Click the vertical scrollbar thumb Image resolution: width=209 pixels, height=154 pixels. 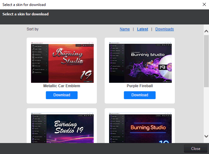[206, 61]
